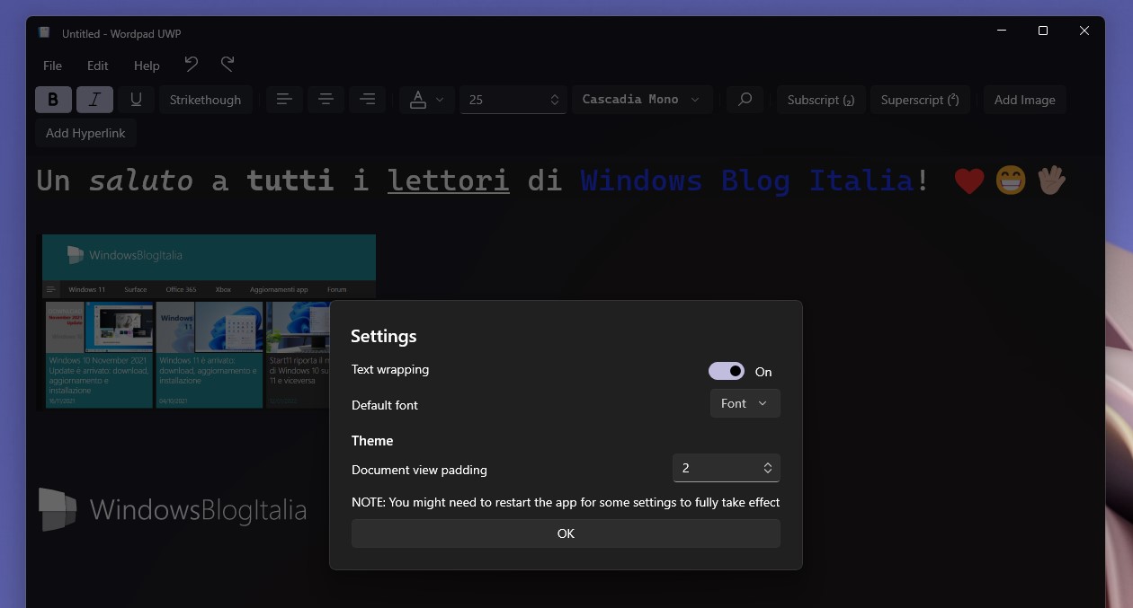Turn off Text wrapping toggle
1133x608 pixels.
point(727,371)
